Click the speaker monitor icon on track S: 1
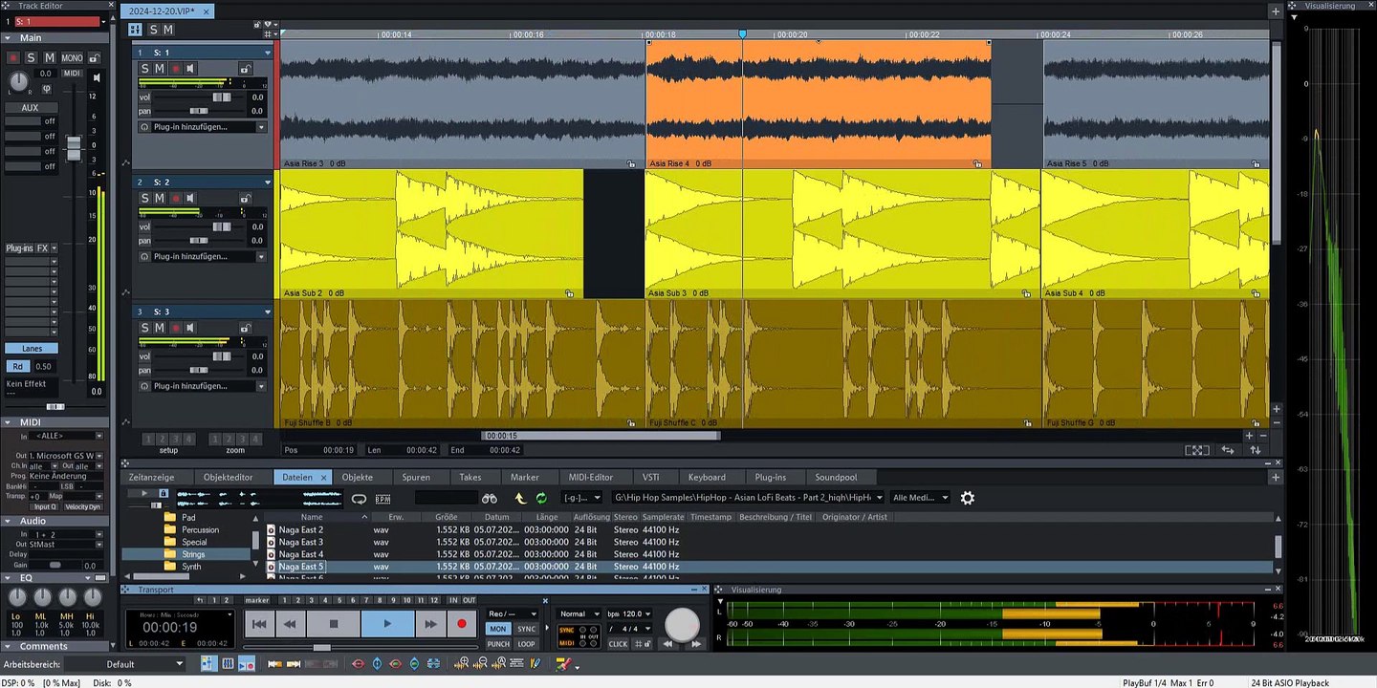 190,69
